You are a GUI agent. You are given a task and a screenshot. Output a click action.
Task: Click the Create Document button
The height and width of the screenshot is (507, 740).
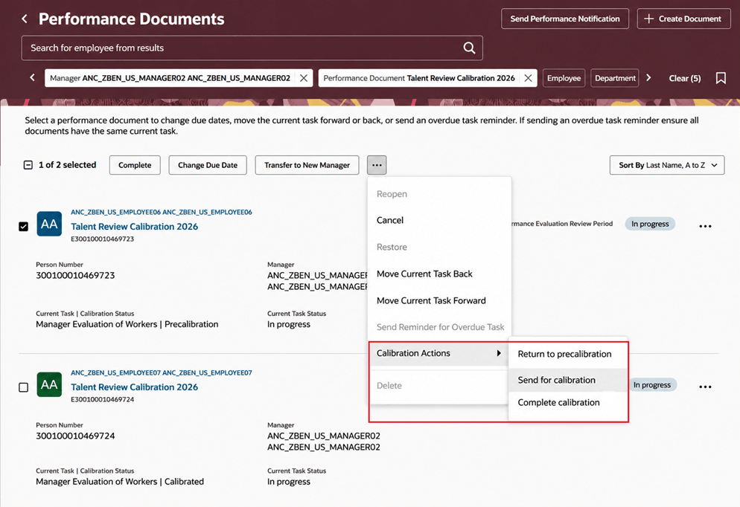tap(684, 19)
